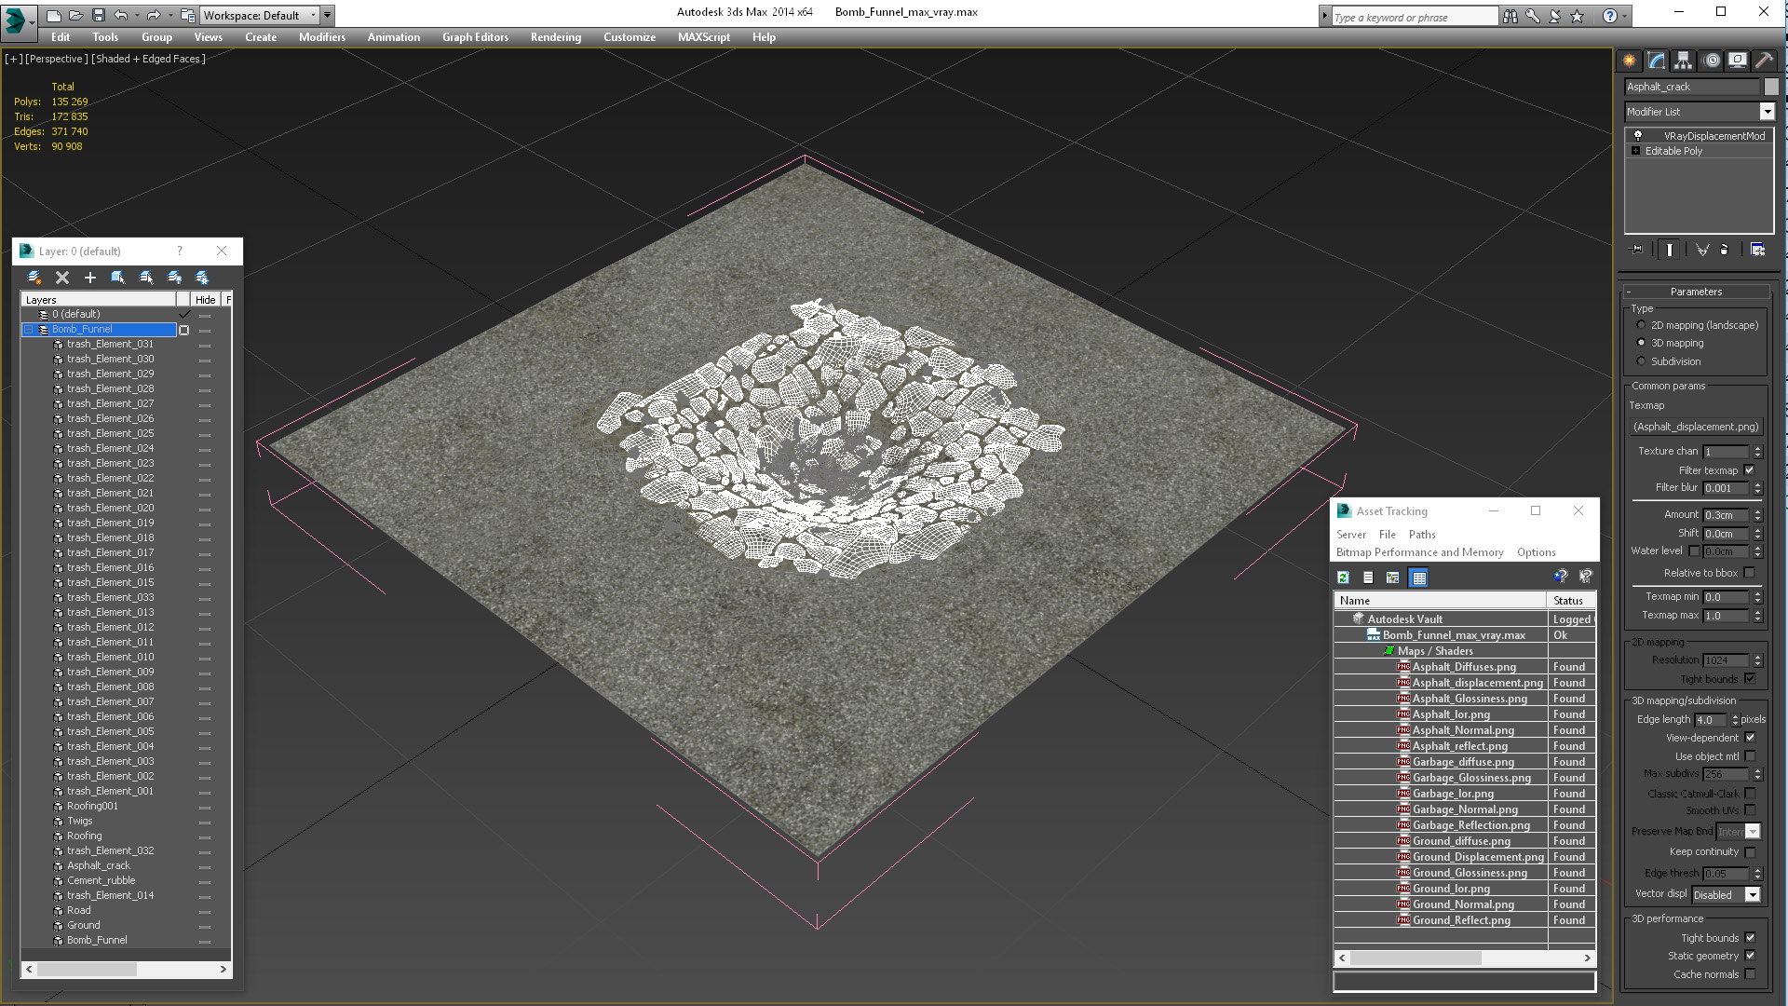Create a new layer with plus icon
The width and height of the screenshot is (1788, 1006).
[x=90, y=278]
